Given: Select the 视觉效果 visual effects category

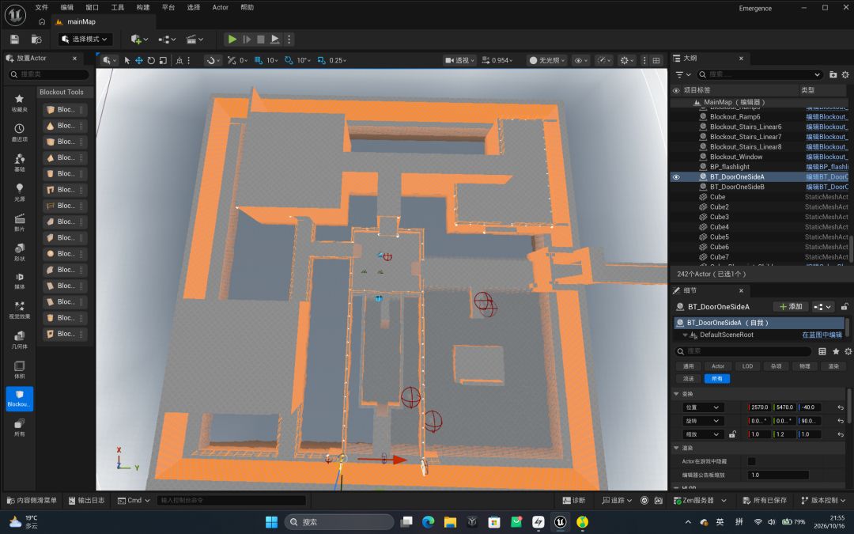Looking at the screenshot, I should 20,309.
